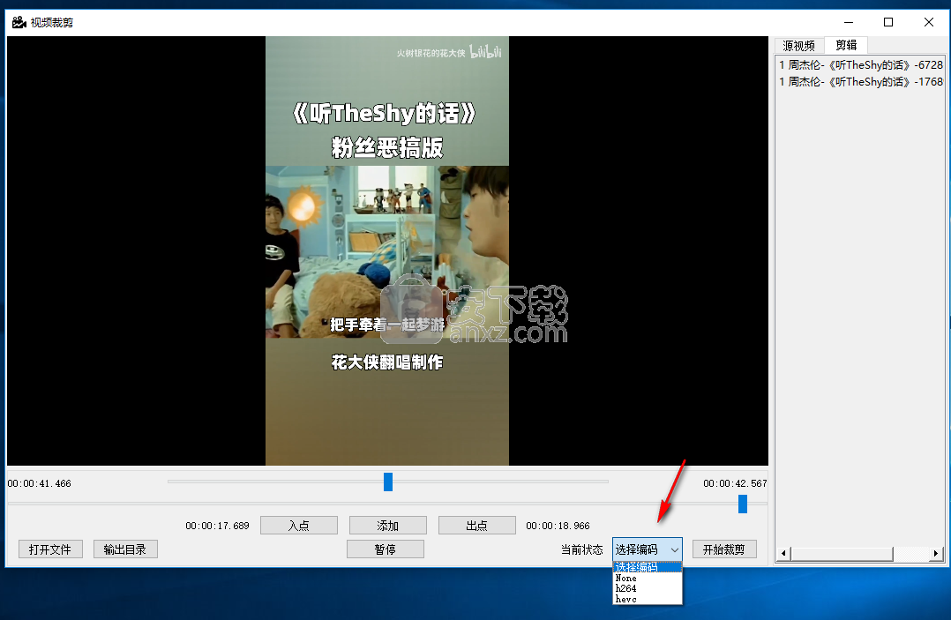Click the horizontal scrollbar thumb
The width and height of the screenshot is (951, 620).
(x=842, y=553)
